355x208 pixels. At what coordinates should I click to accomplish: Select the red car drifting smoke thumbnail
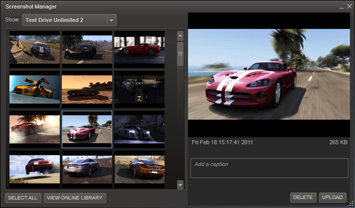(34, 130)
